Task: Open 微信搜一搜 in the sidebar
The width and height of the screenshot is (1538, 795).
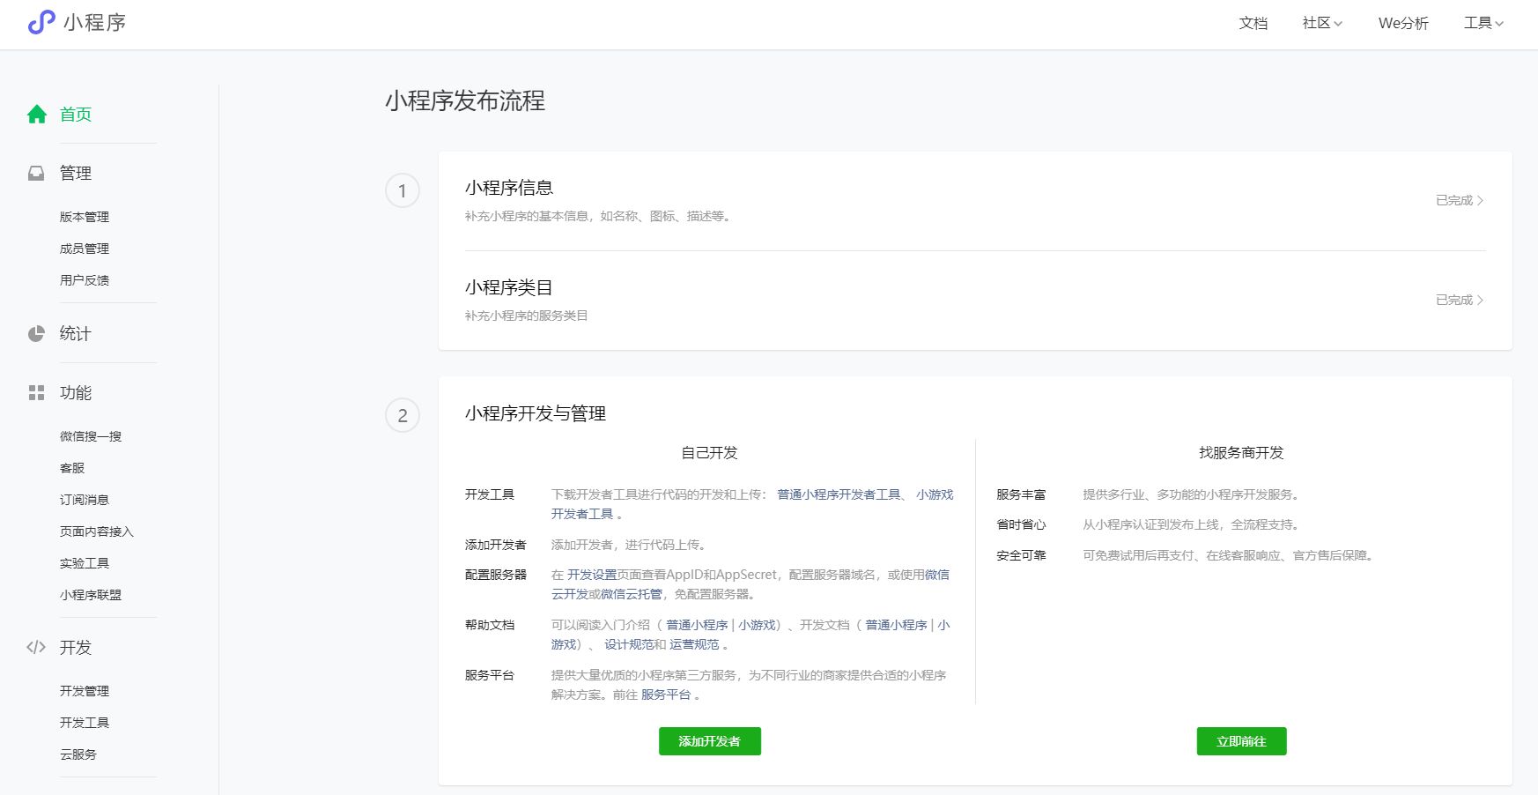Action: [x=91, y=436]
